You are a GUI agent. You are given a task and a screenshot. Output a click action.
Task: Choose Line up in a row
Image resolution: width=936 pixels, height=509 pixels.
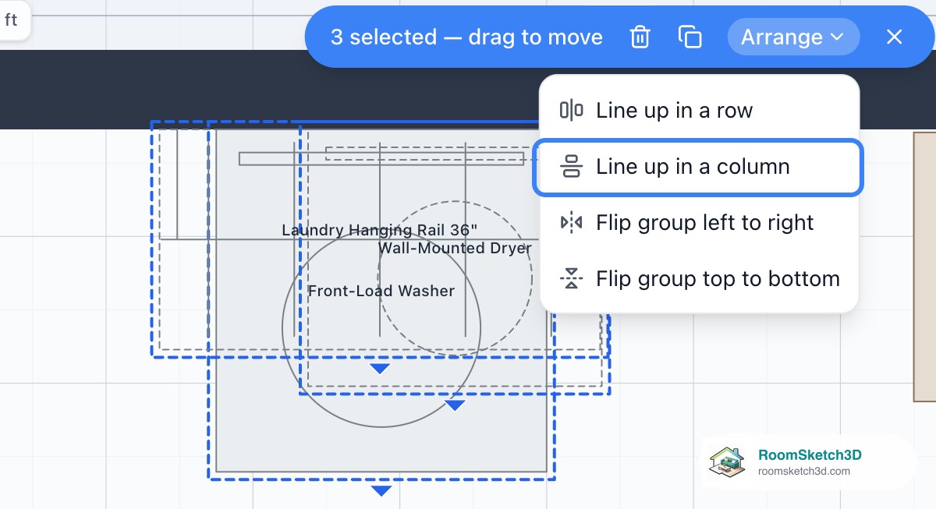[x=699, y=111]
